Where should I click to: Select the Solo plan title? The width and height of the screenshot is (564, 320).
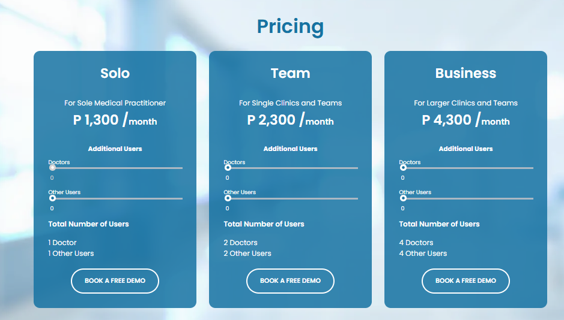pyautogui.click(x=115, y=73)
